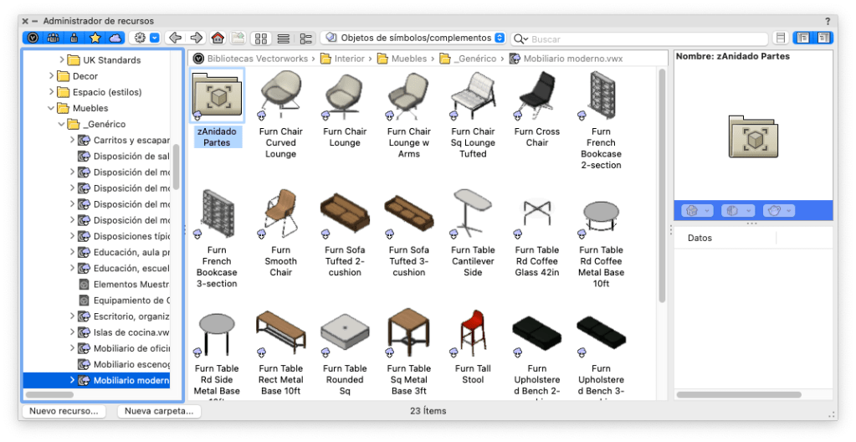The height and width of the screenshot is (442, 856).
Task: Select 'Escritorio, organiz...' tree item
Action: click(131, 316)
